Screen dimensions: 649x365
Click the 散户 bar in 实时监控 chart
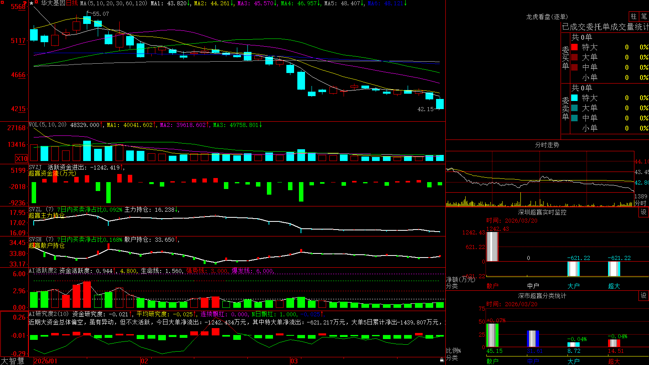pyautogui.click(x=492, y=247)
